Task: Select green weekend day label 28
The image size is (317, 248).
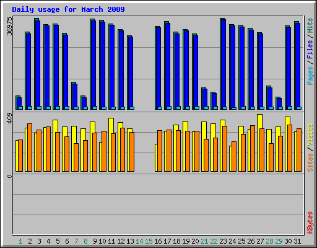Action: 269,241
